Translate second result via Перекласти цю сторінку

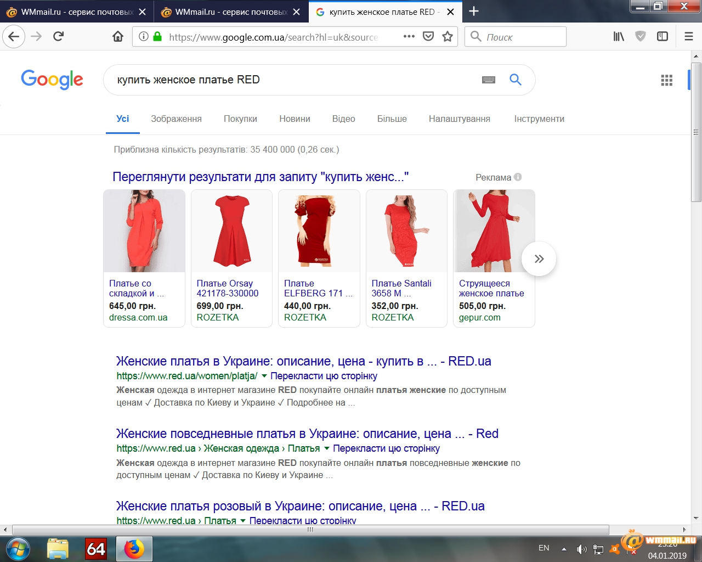click(386, 448)
